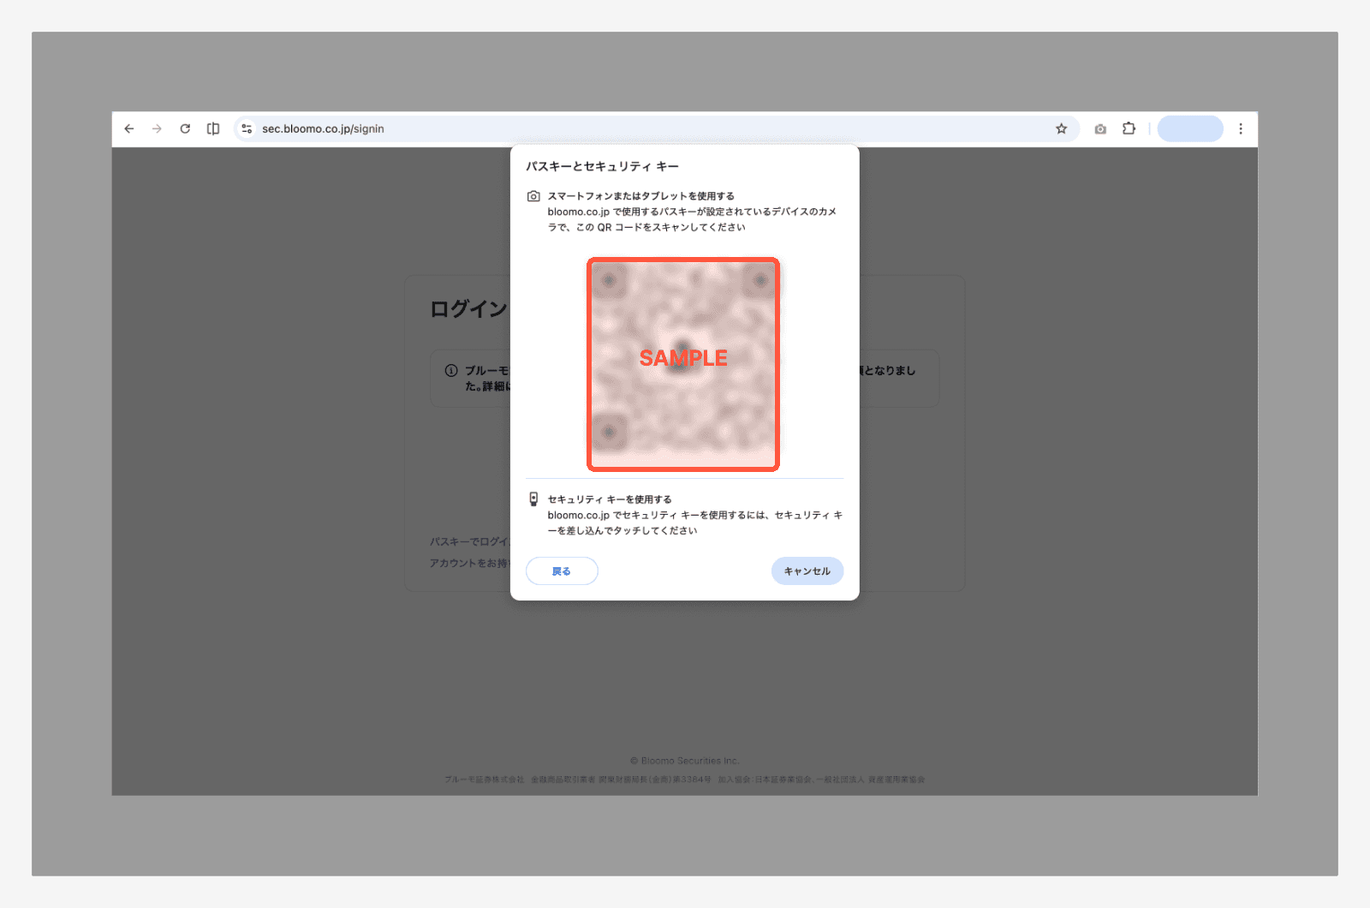
Task: Click the info icon in the notice box
Action: pyautogui.click(x=451, y=371)
